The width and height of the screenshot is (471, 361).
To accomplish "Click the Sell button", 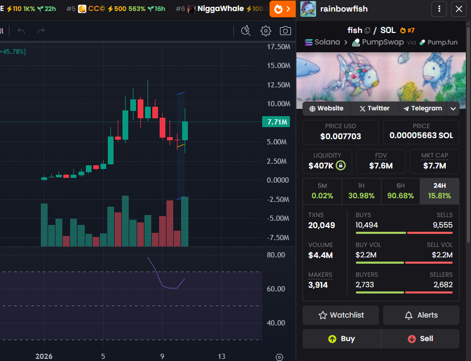I will [420, 339].
